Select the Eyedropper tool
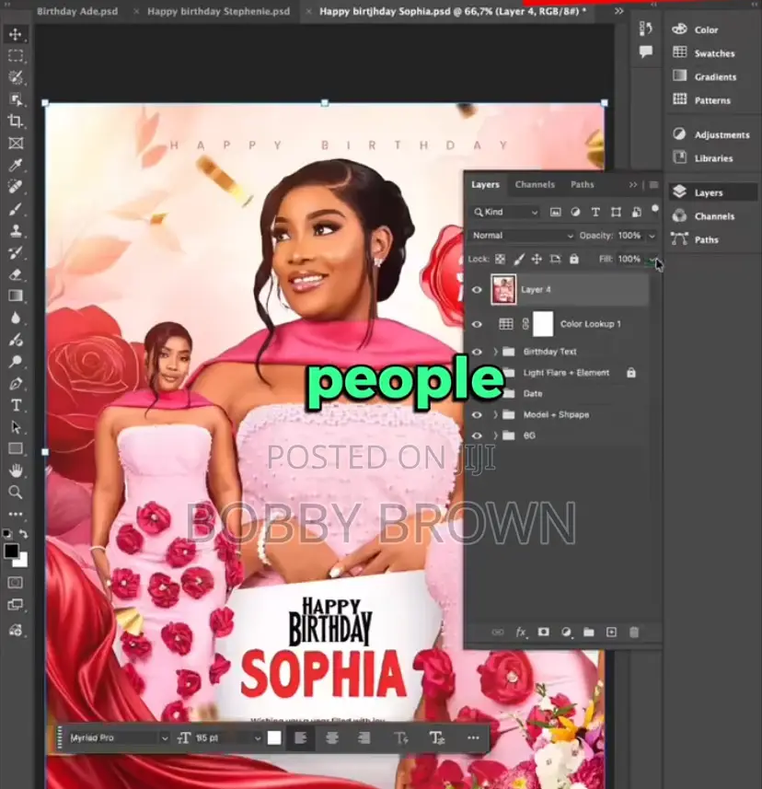 [16, 165]
